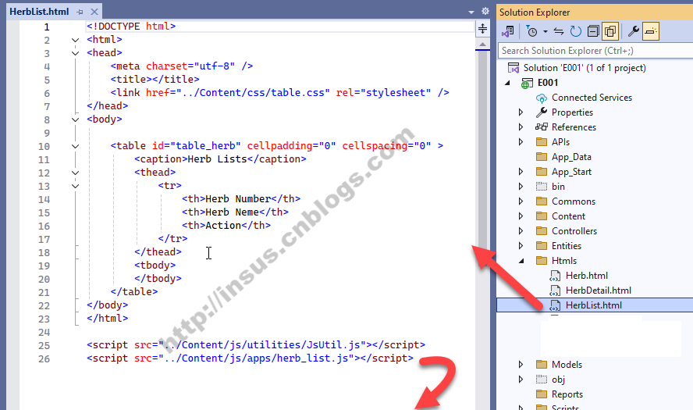Collapse the thead block on line 12
The width and height of the screenshot is (693, 410).
pyautogui.click(x=75, y=173)
